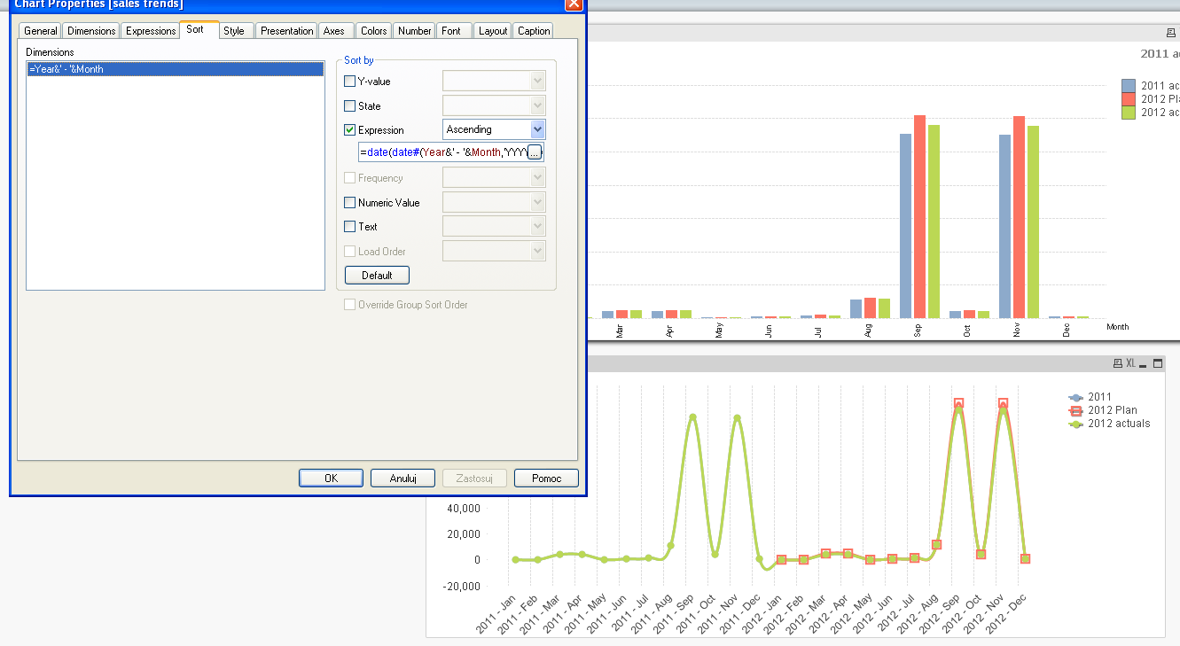The image size is (1180, 646).
Task: Click the Aug axis label in the bar chart
Action: click(x=869, y=331)
